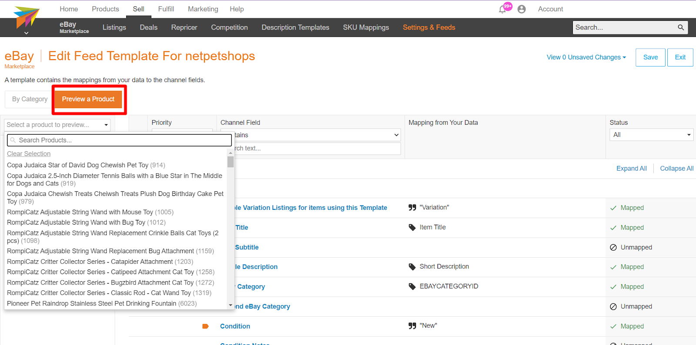Click the tag icon beside EBAYCATEGORYID
The height and width of the screenshot is (345, 696).
(x=412, y=287)
